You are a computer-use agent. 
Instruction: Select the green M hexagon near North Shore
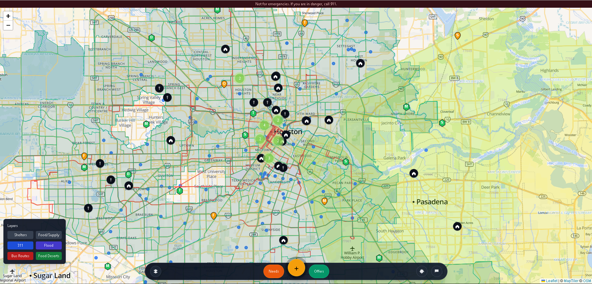[406, 107]
